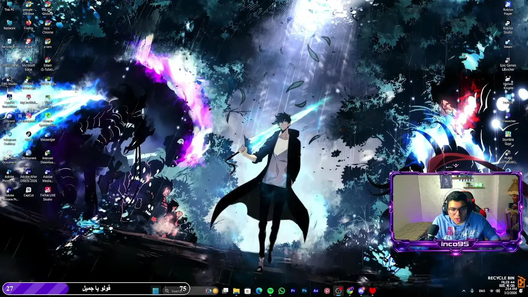The height and width of the screenshot is (297, 528).
Task: Open the Epic Games Launcher shortcut
Action: click(508, 64)
